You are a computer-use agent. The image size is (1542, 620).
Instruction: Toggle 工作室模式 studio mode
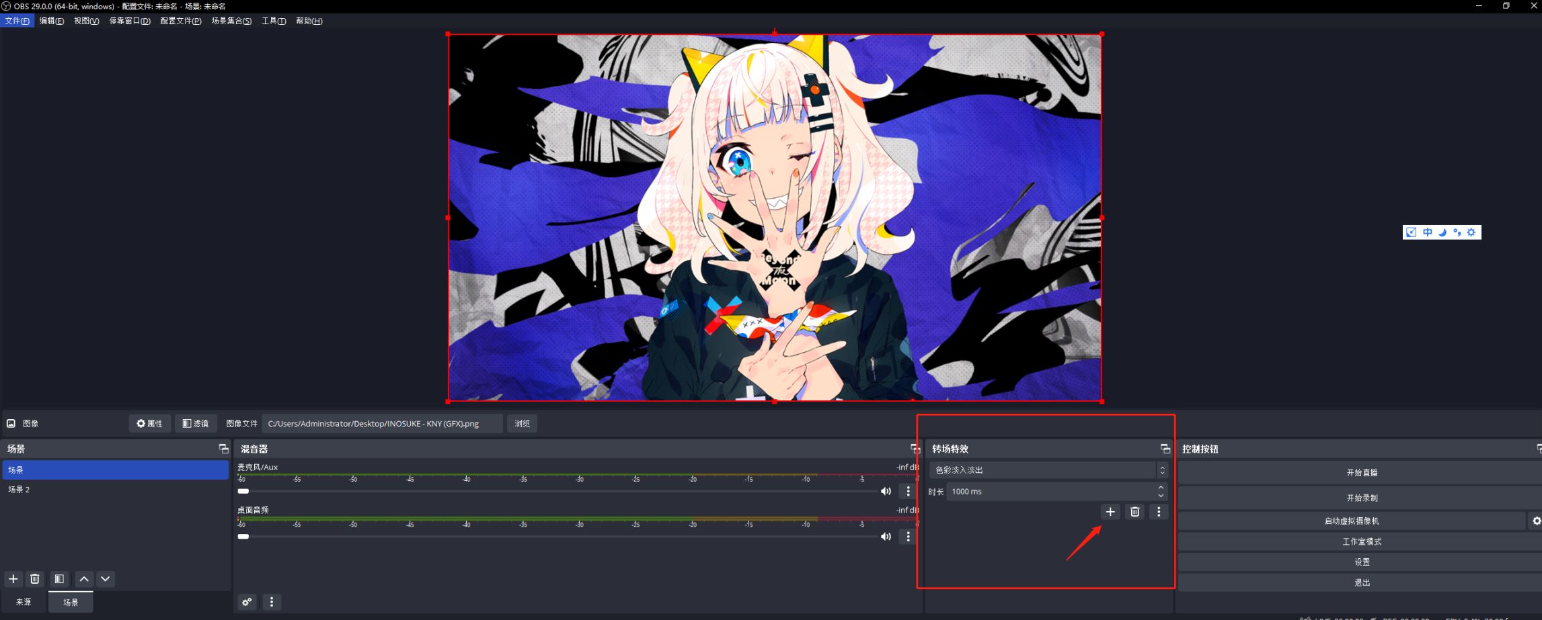(x=1361, y=541)
